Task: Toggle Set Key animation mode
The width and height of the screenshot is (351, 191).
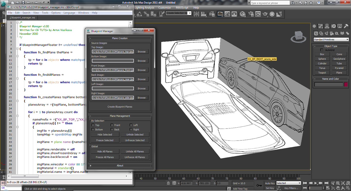Action: 270,188
